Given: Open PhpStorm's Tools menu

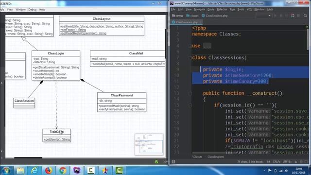Looking at the screenshot, I should click(x=241, y=9).
